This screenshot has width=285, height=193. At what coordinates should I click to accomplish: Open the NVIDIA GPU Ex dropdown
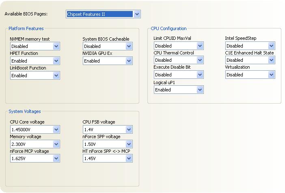[129, 61]
